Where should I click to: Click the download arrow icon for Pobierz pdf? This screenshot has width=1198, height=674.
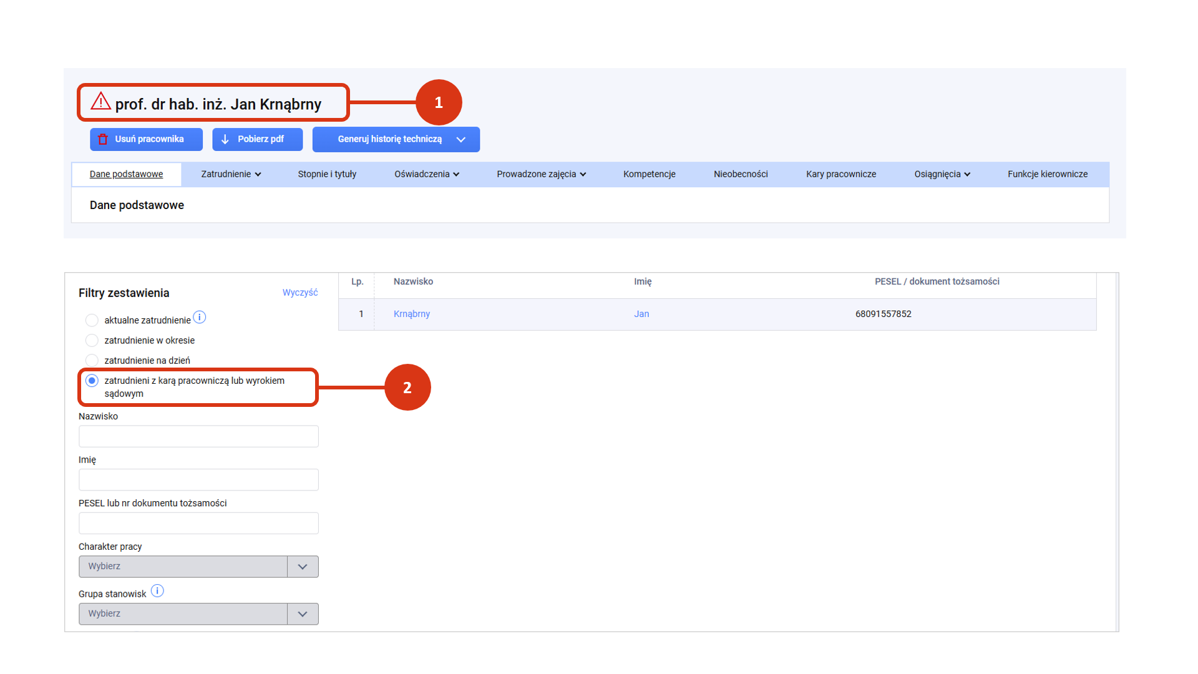point(225,139)
